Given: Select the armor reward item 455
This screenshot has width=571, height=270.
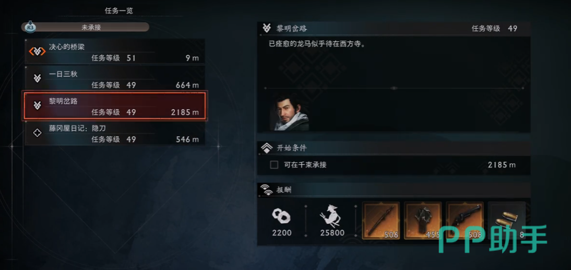Looking at the screenshot, I should [x=423, y=220].
